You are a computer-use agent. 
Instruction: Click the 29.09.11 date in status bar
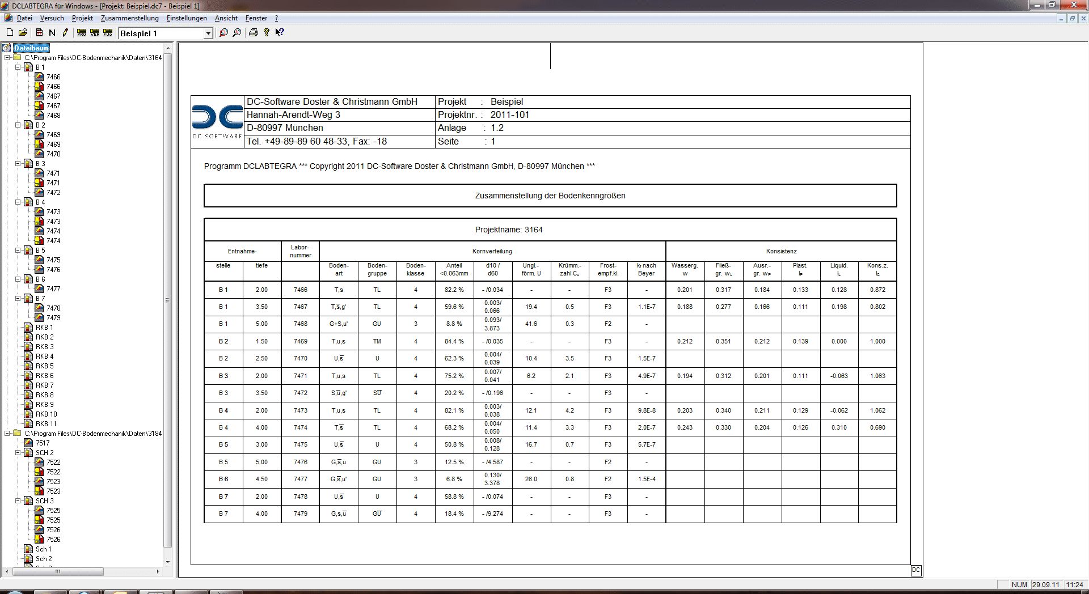(1045, 584)
